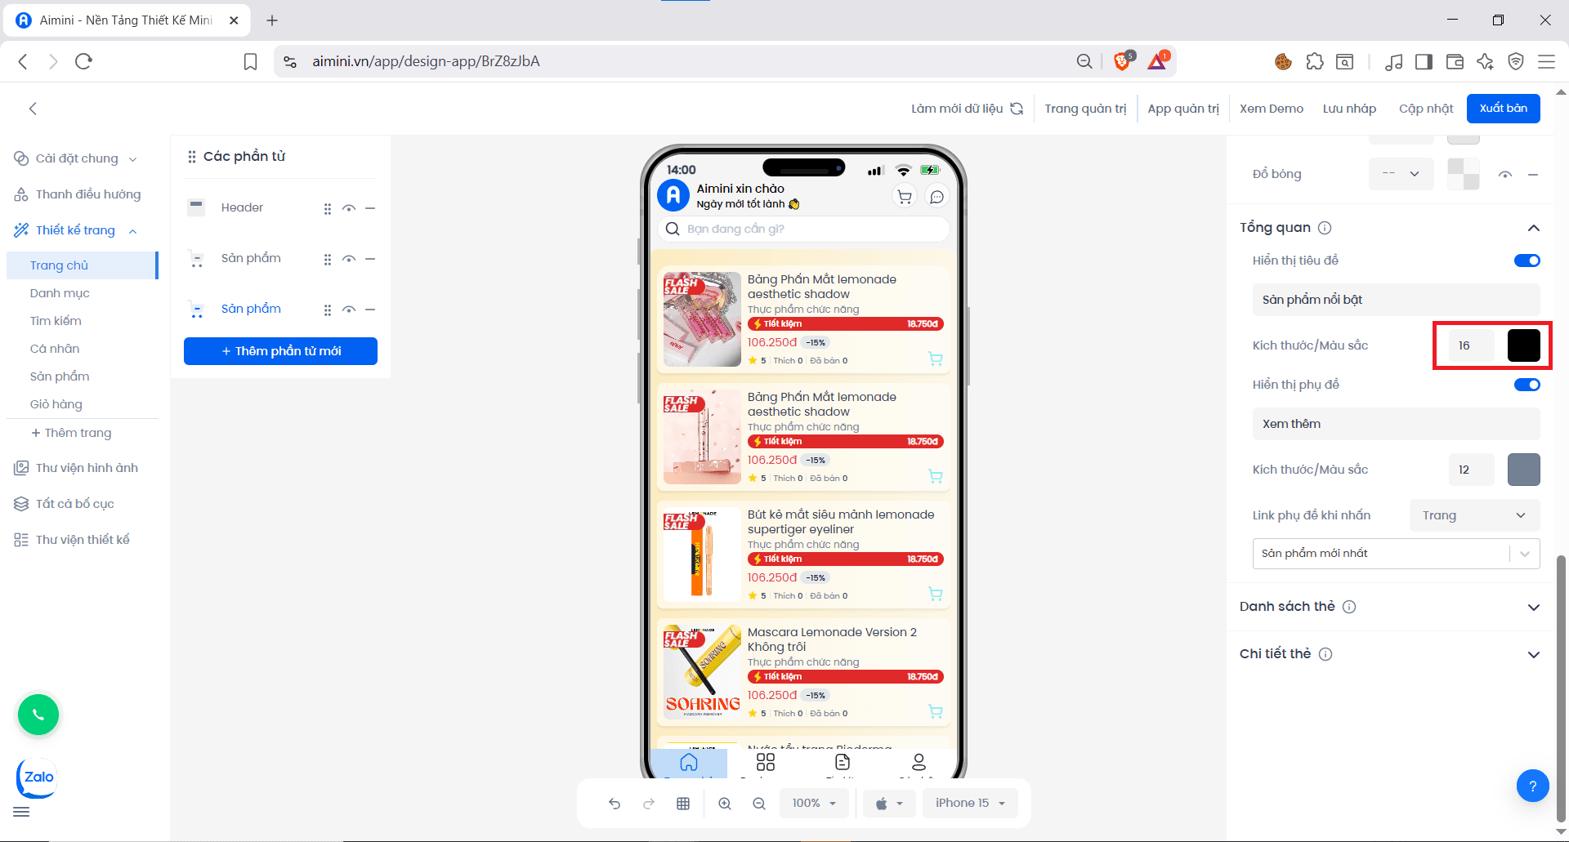1569x842 pixels.
Task: Click the shopping cart icon in phone header
Action: (x=905, y=197)
